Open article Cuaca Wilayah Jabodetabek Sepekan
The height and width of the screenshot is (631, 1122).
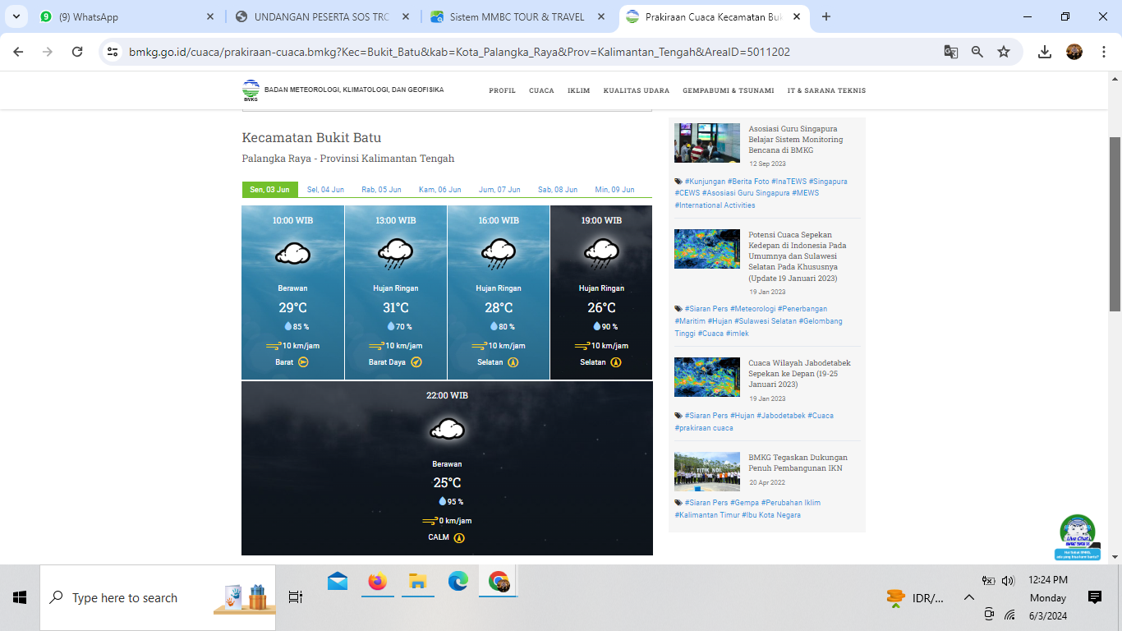pos(799,374)
